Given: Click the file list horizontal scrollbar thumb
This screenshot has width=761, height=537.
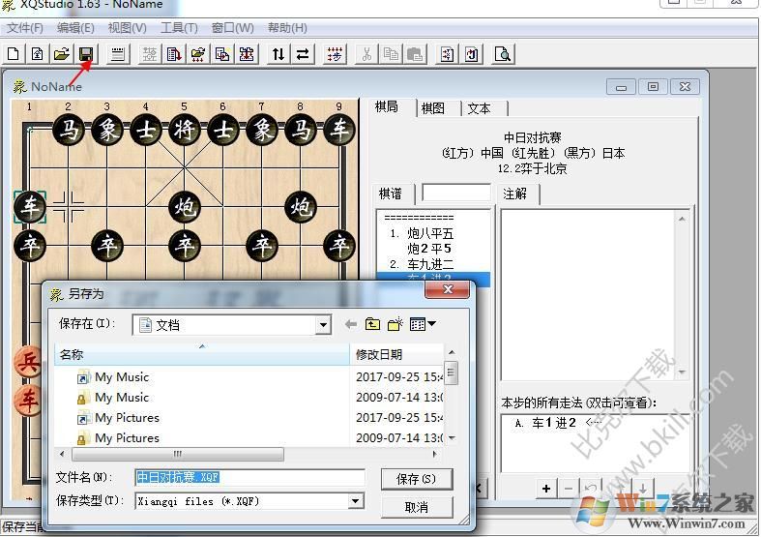Looking at the screenshot, I should 178,454.
